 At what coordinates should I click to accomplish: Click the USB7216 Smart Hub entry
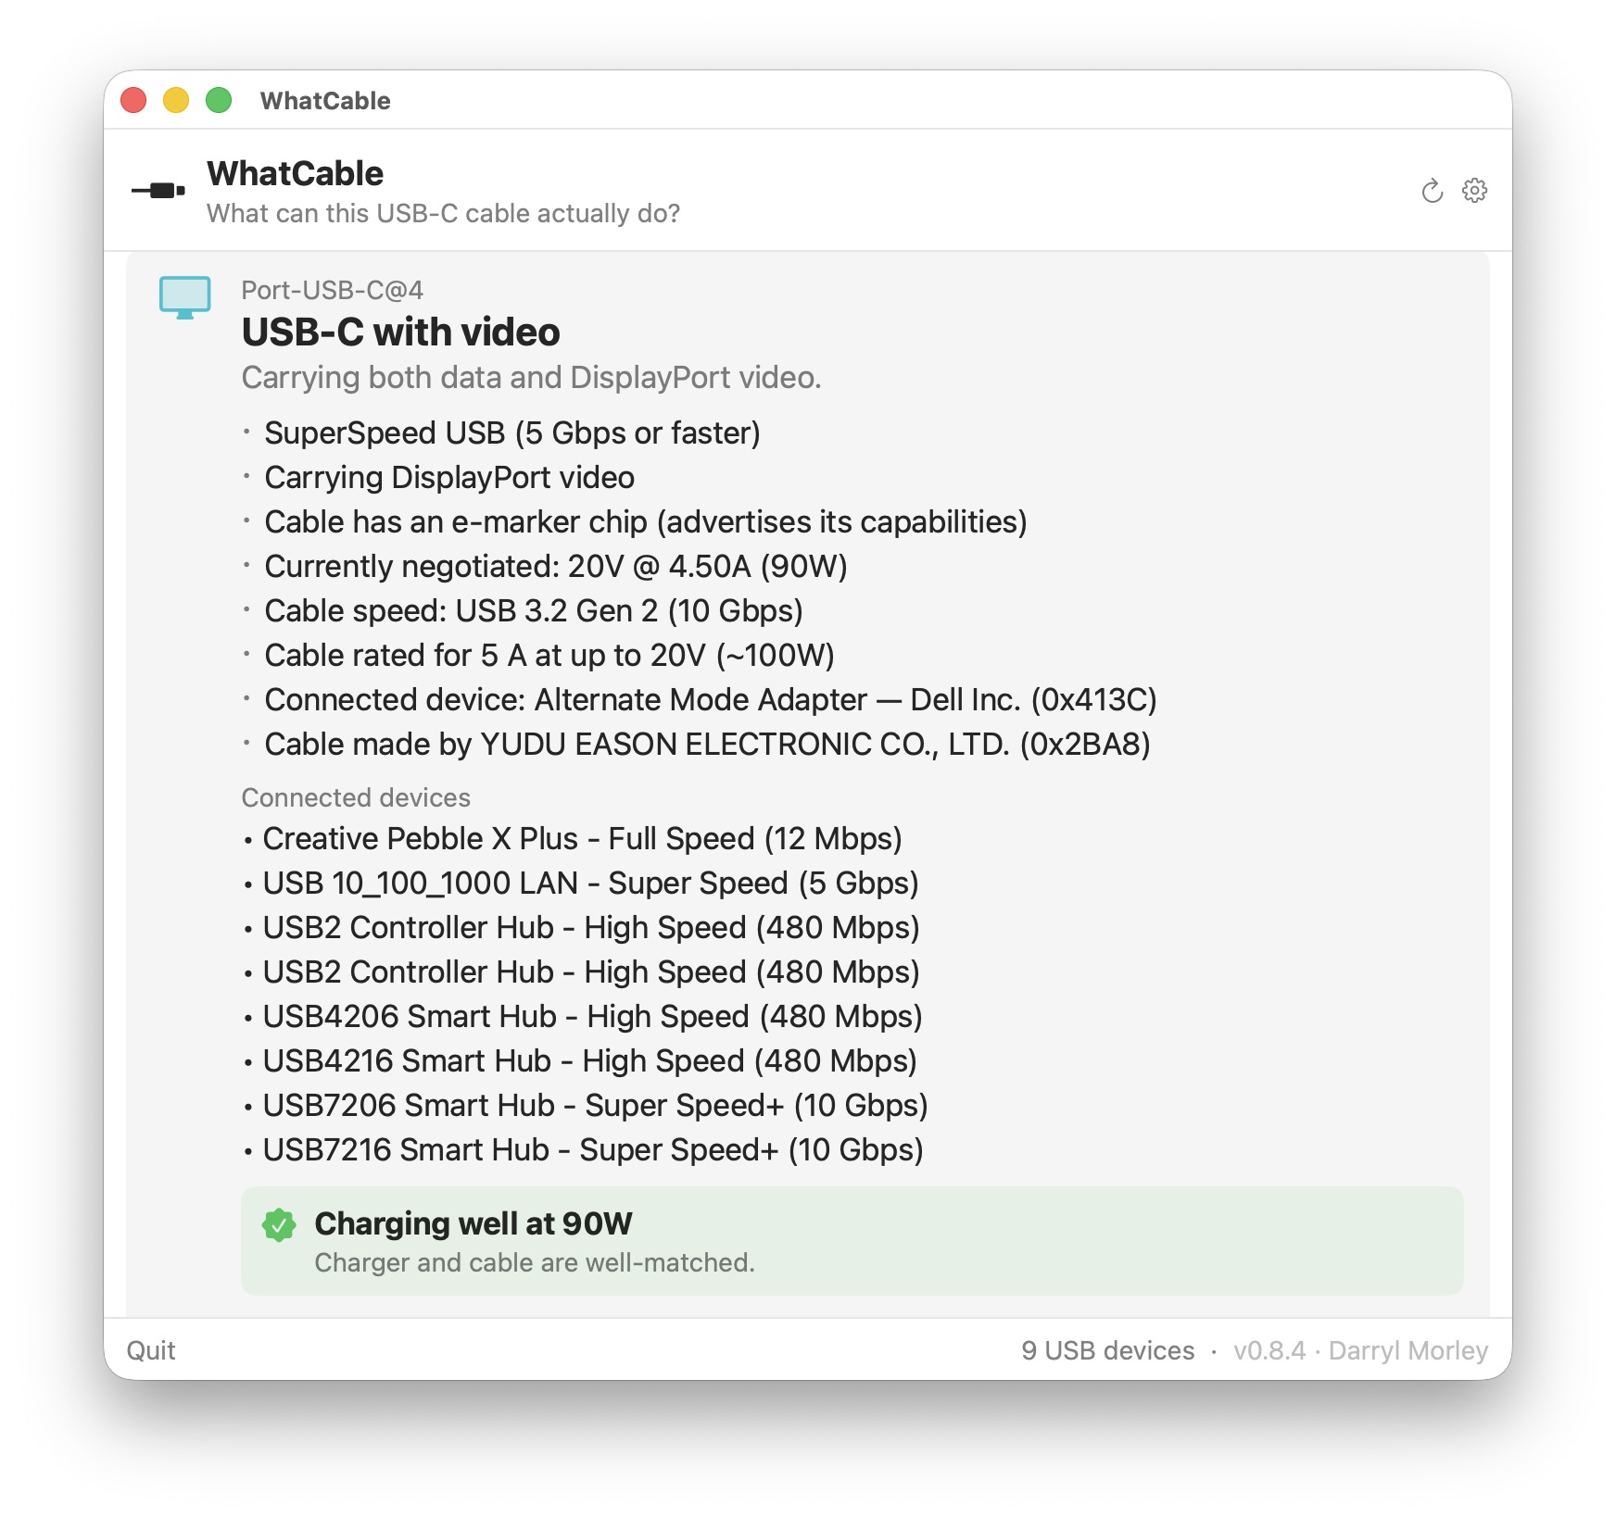(x=584, y=1150)
